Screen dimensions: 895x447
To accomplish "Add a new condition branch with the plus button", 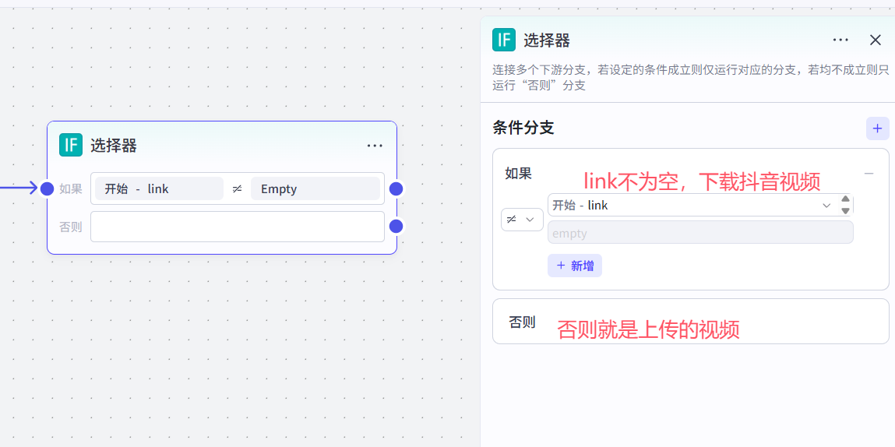I will click(x=877, y=128).
